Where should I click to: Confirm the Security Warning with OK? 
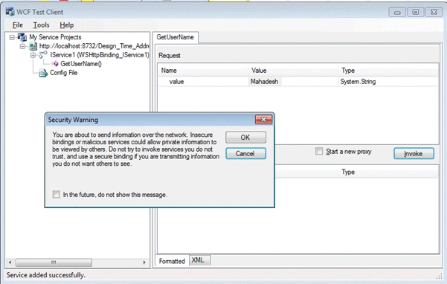coord(245,138)
